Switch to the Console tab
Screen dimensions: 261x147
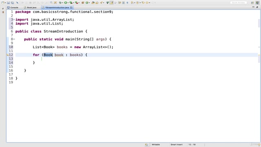tap(13, 7)
